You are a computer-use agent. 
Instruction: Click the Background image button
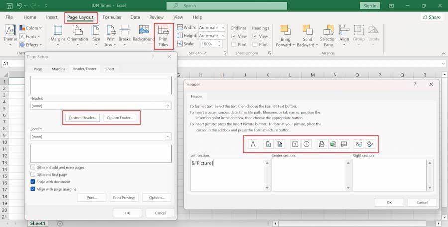pos(144,33)
